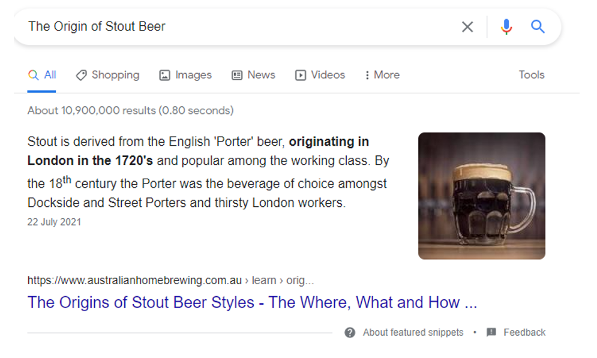Click the Feedback link text
The height and width of the screenshot is (358, 597).
(524, 332)
